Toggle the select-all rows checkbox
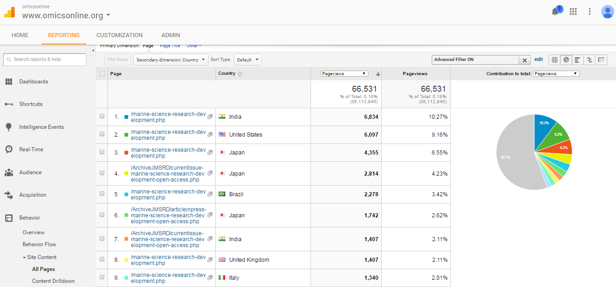Screen dimensions: 616x287 102,74
